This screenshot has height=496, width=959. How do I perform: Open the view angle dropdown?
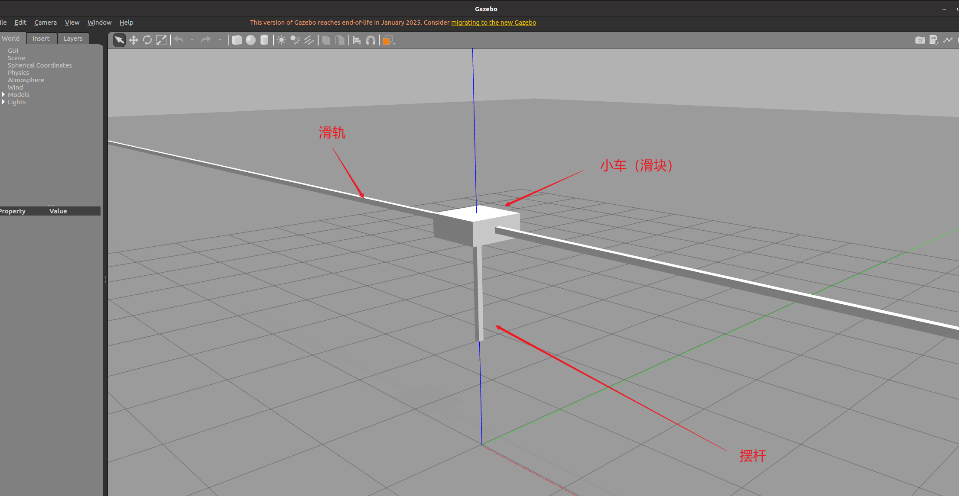[x=388, y=40]
